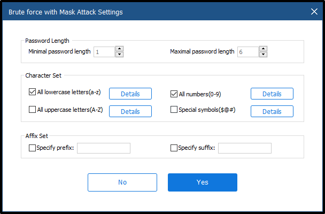The image size is (325, 214).
Task: Toggle the Specify suffix checkbox
Action: point(174,148)
